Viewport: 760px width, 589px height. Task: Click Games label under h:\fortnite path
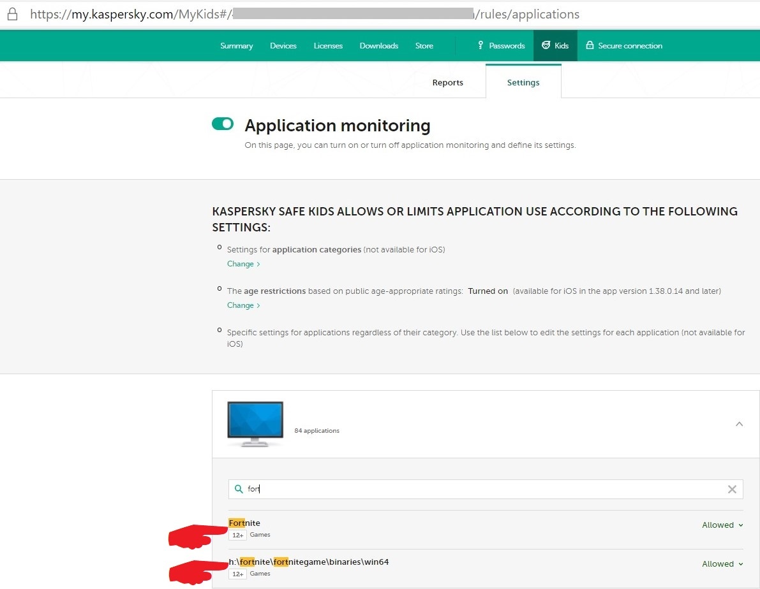pos(260,574)
